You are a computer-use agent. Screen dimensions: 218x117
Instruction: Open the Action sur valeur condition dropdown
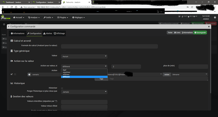(84, 66)
